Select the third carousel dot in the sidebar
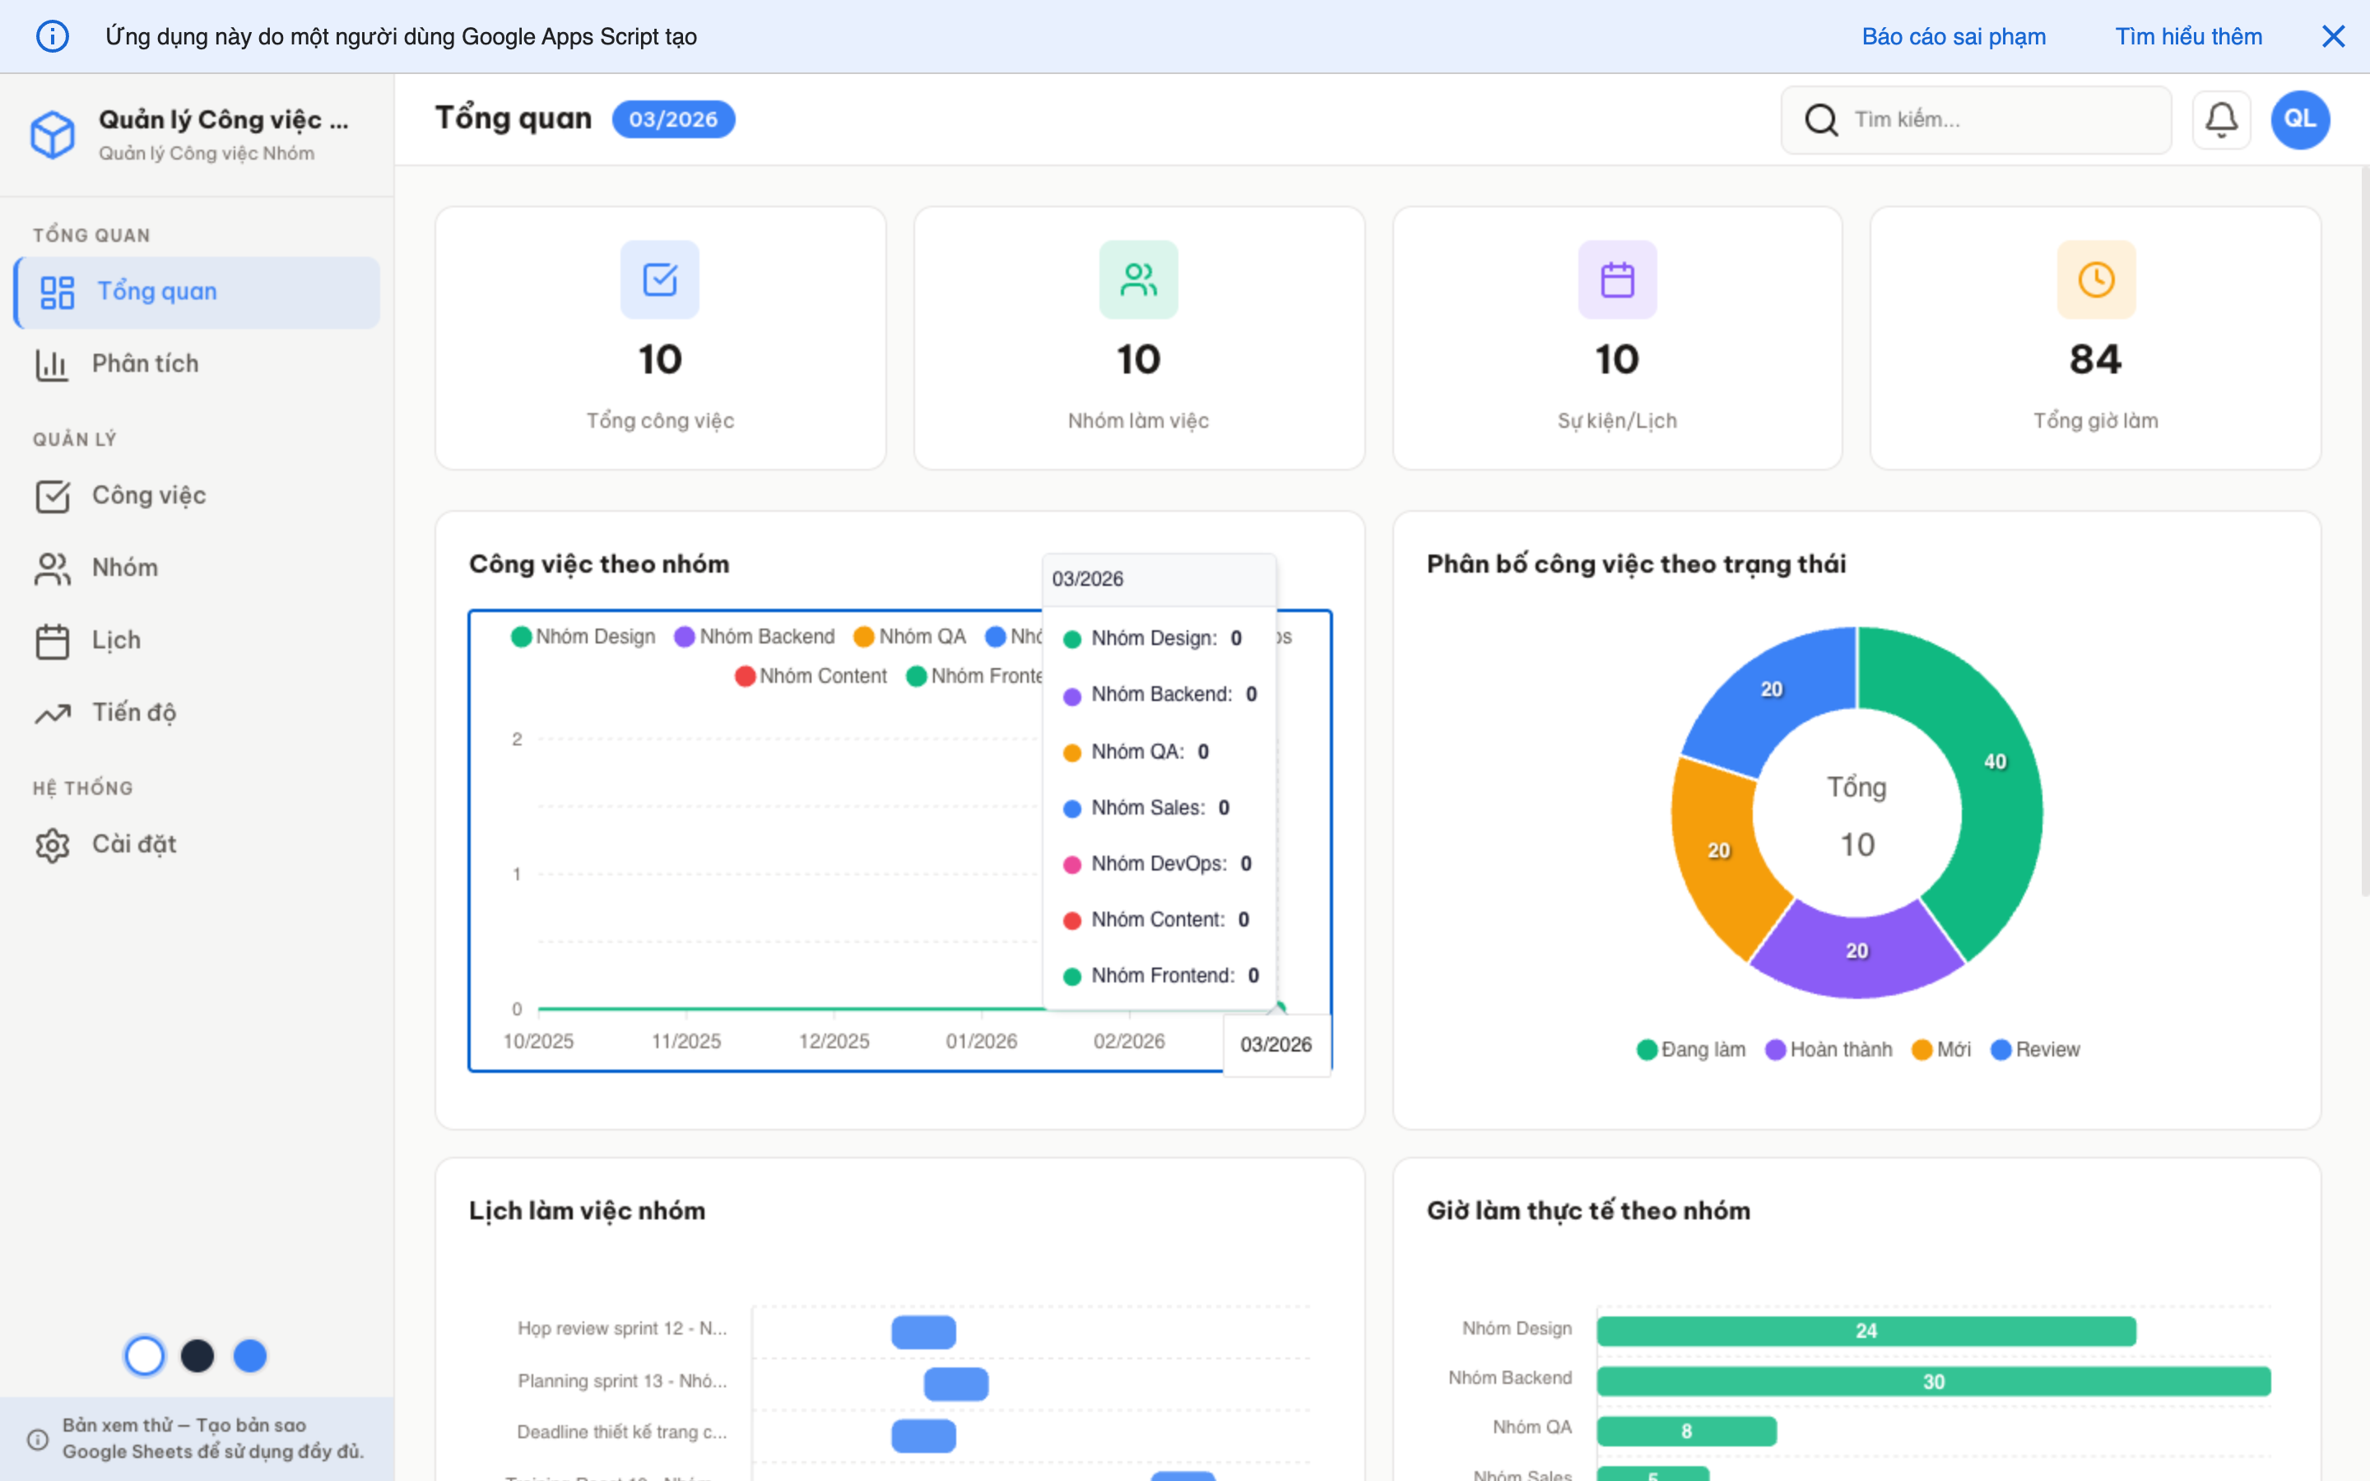The image size is (2370, 1481). (x=249, y=1356)
